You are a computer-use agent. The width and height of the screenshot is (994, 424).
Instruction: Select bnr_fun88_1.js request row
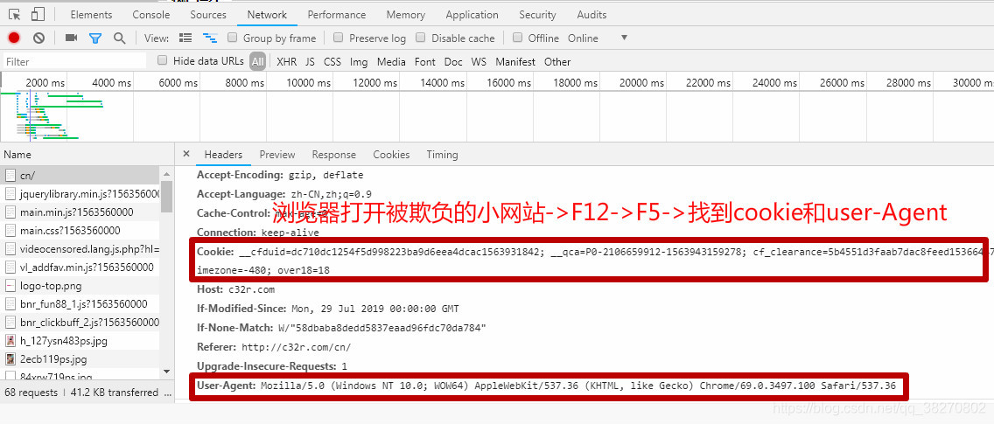click(x=80, y=304)
